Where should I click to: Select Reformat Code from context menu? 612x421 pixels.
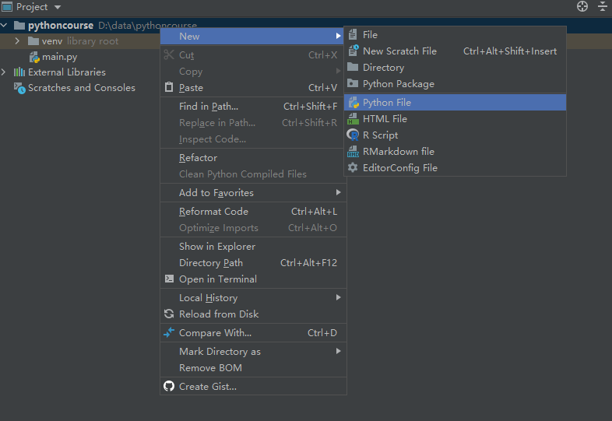click(x=213, y=212)
